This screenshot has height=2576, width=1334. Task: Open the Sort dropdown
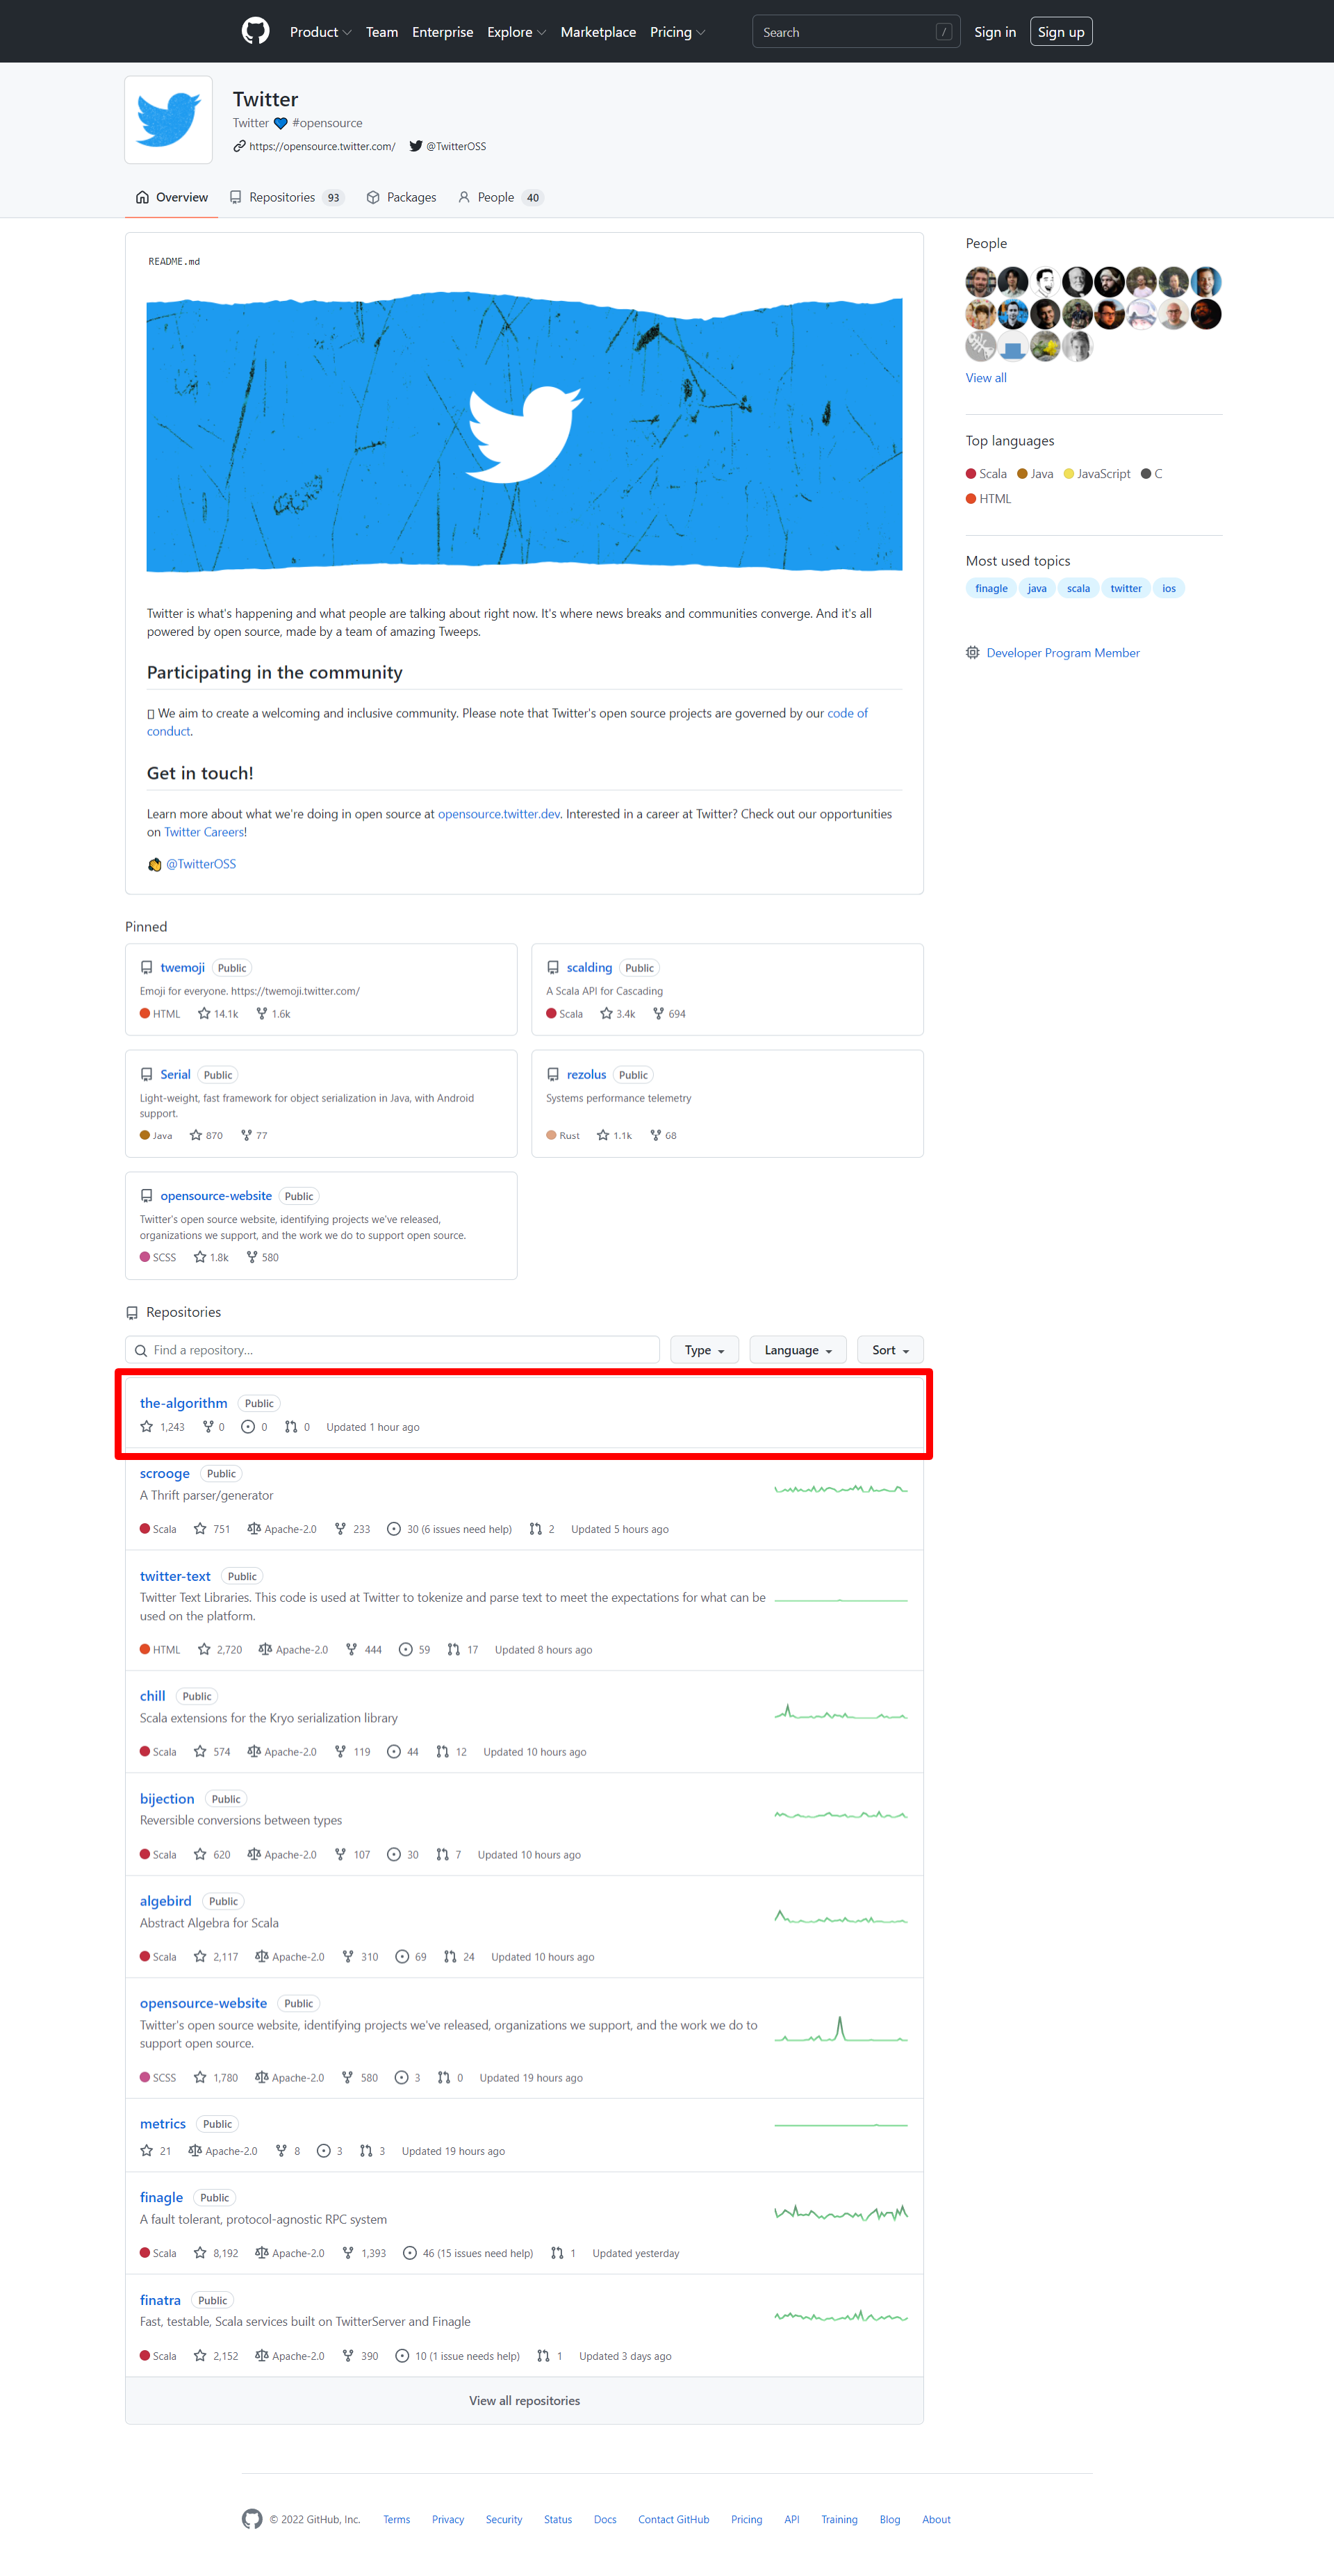(x=890, y=1350)
